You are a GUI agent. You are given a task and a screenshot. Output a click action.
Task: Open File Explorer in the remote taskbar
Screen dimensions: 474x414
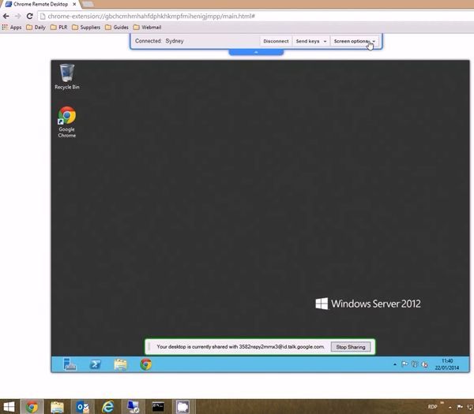coord(120,364)
